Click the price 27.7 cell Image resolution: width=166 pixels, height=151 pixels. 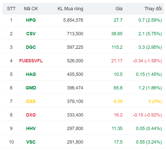coord(118,20)
